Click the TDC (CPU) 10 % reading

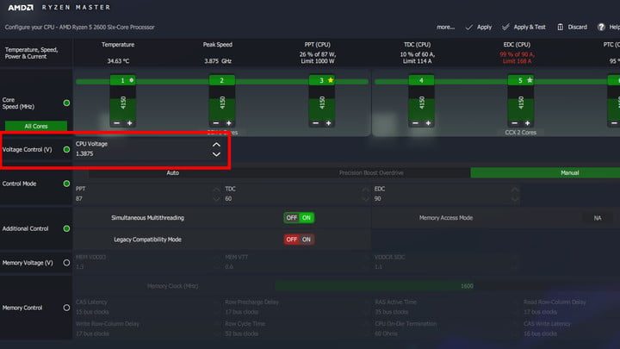click(x=417, y=58)
